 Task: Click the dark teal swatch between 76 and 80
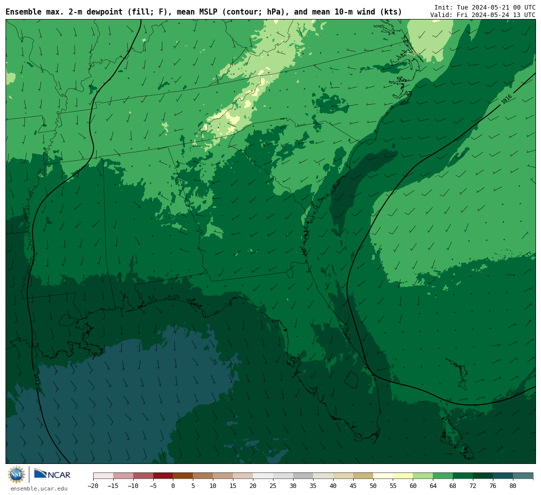pyautogui.click(x=503, y=475)
